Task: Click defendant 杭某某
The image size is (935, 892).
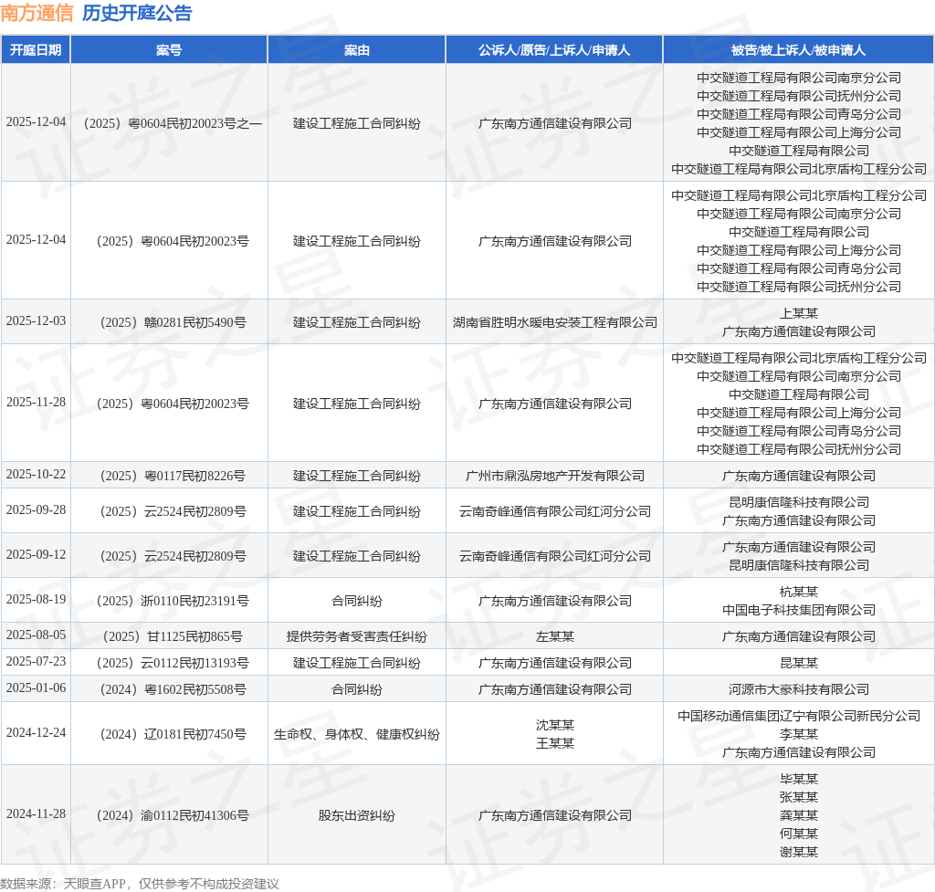Action: [x=798, y=592]
